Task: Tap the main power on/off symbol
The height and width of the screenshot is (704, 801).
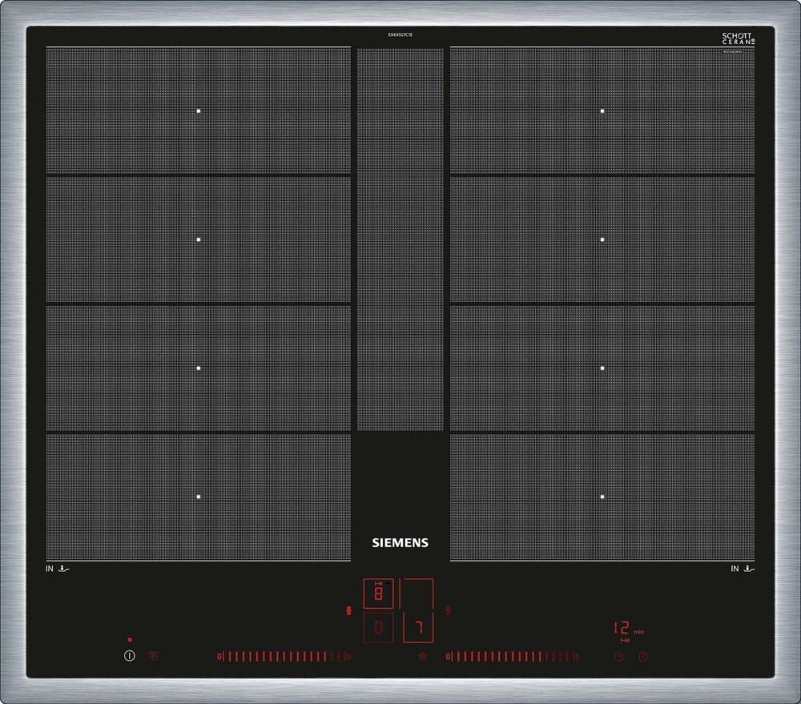Action: point(130,655)
